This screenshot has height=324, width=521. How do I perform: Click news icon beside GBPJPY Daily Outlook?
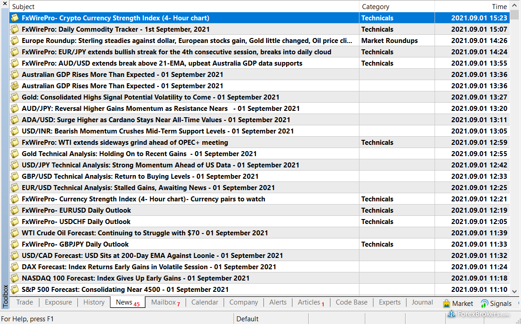pyautogui.click(x=14, y=244)
